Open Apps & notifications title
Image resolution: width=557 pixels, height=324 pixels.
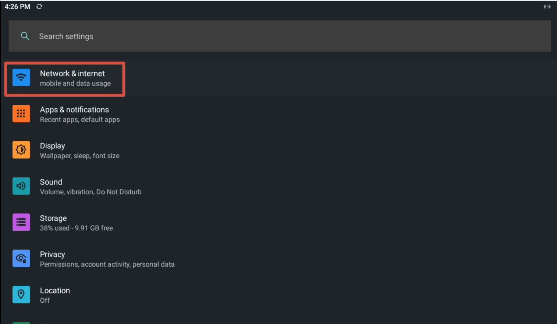click(74, 109)
